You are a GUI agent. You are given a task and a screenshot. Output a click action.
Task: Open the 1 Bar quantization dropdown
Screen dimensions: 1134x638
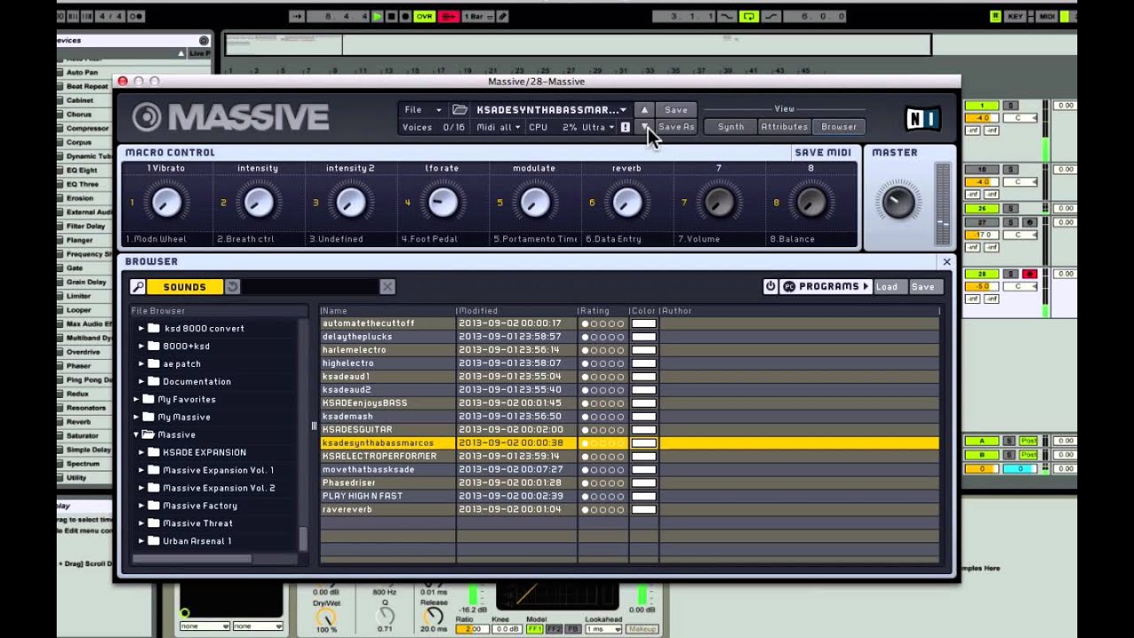[x=478, y=16]
